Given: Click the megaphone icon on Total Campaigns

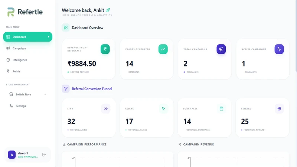Looking at the screenshot, I should [221, 49].
